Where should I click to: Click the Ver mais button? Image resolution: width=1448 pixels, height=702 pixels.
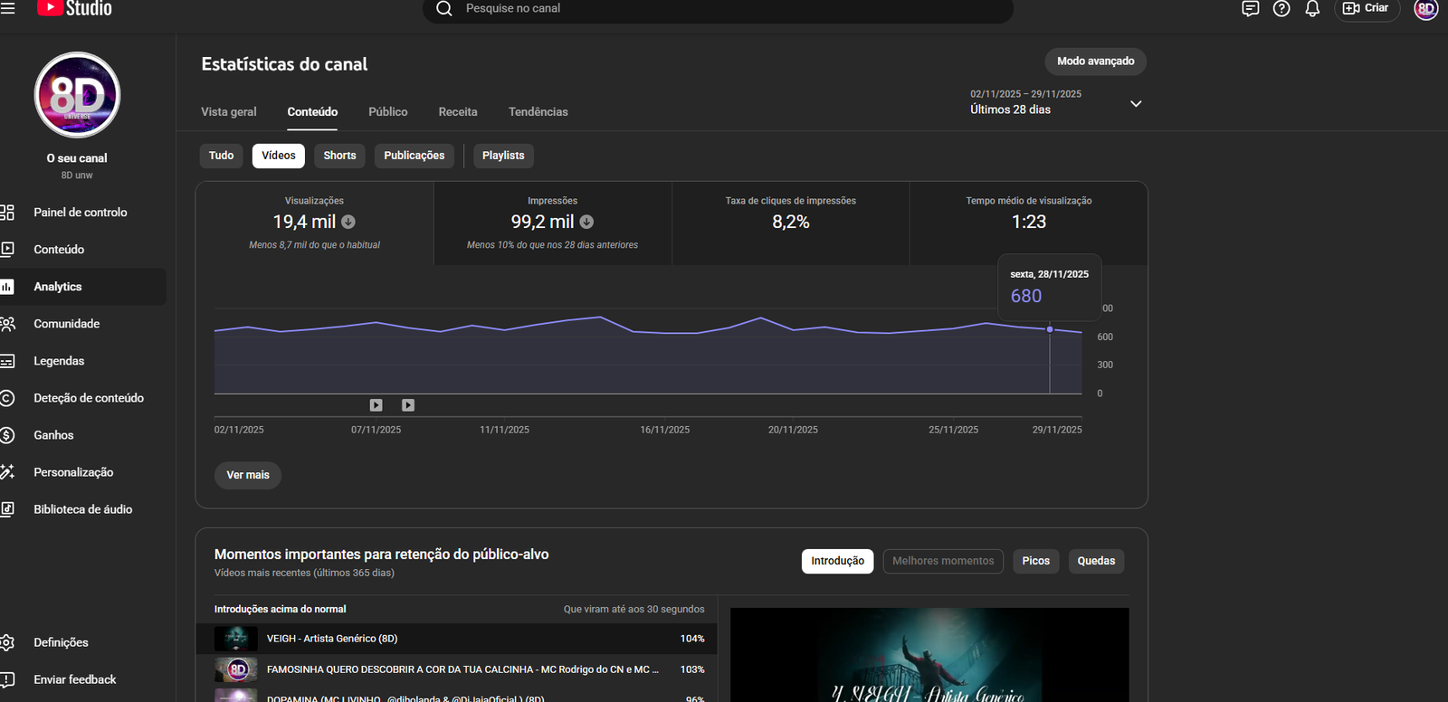pos(248,475)
